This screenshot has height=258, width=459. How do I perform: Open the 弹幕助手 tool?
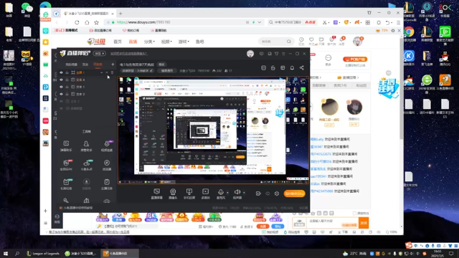click(x=66, y=145)
